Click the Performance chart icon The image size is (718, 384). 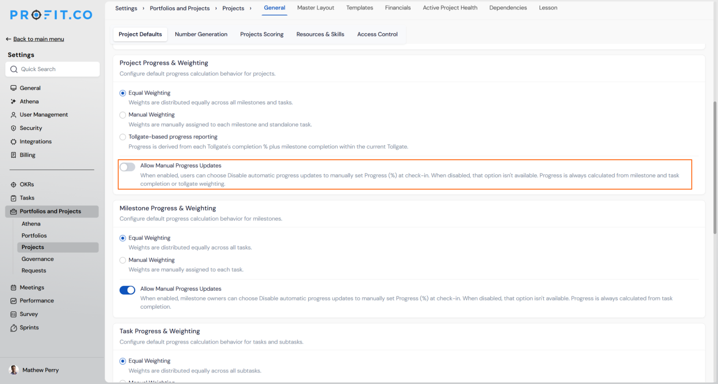coord(13,301)
